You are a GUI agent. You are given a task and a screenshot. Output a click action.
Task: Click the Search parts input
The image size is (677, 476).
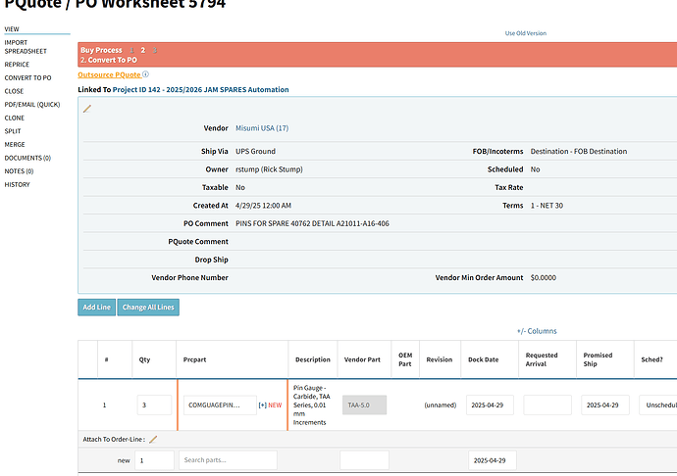coord(228,460)
